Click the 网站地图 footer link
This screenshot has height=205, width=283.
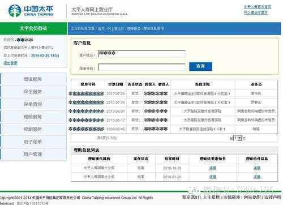click(252, 198)
